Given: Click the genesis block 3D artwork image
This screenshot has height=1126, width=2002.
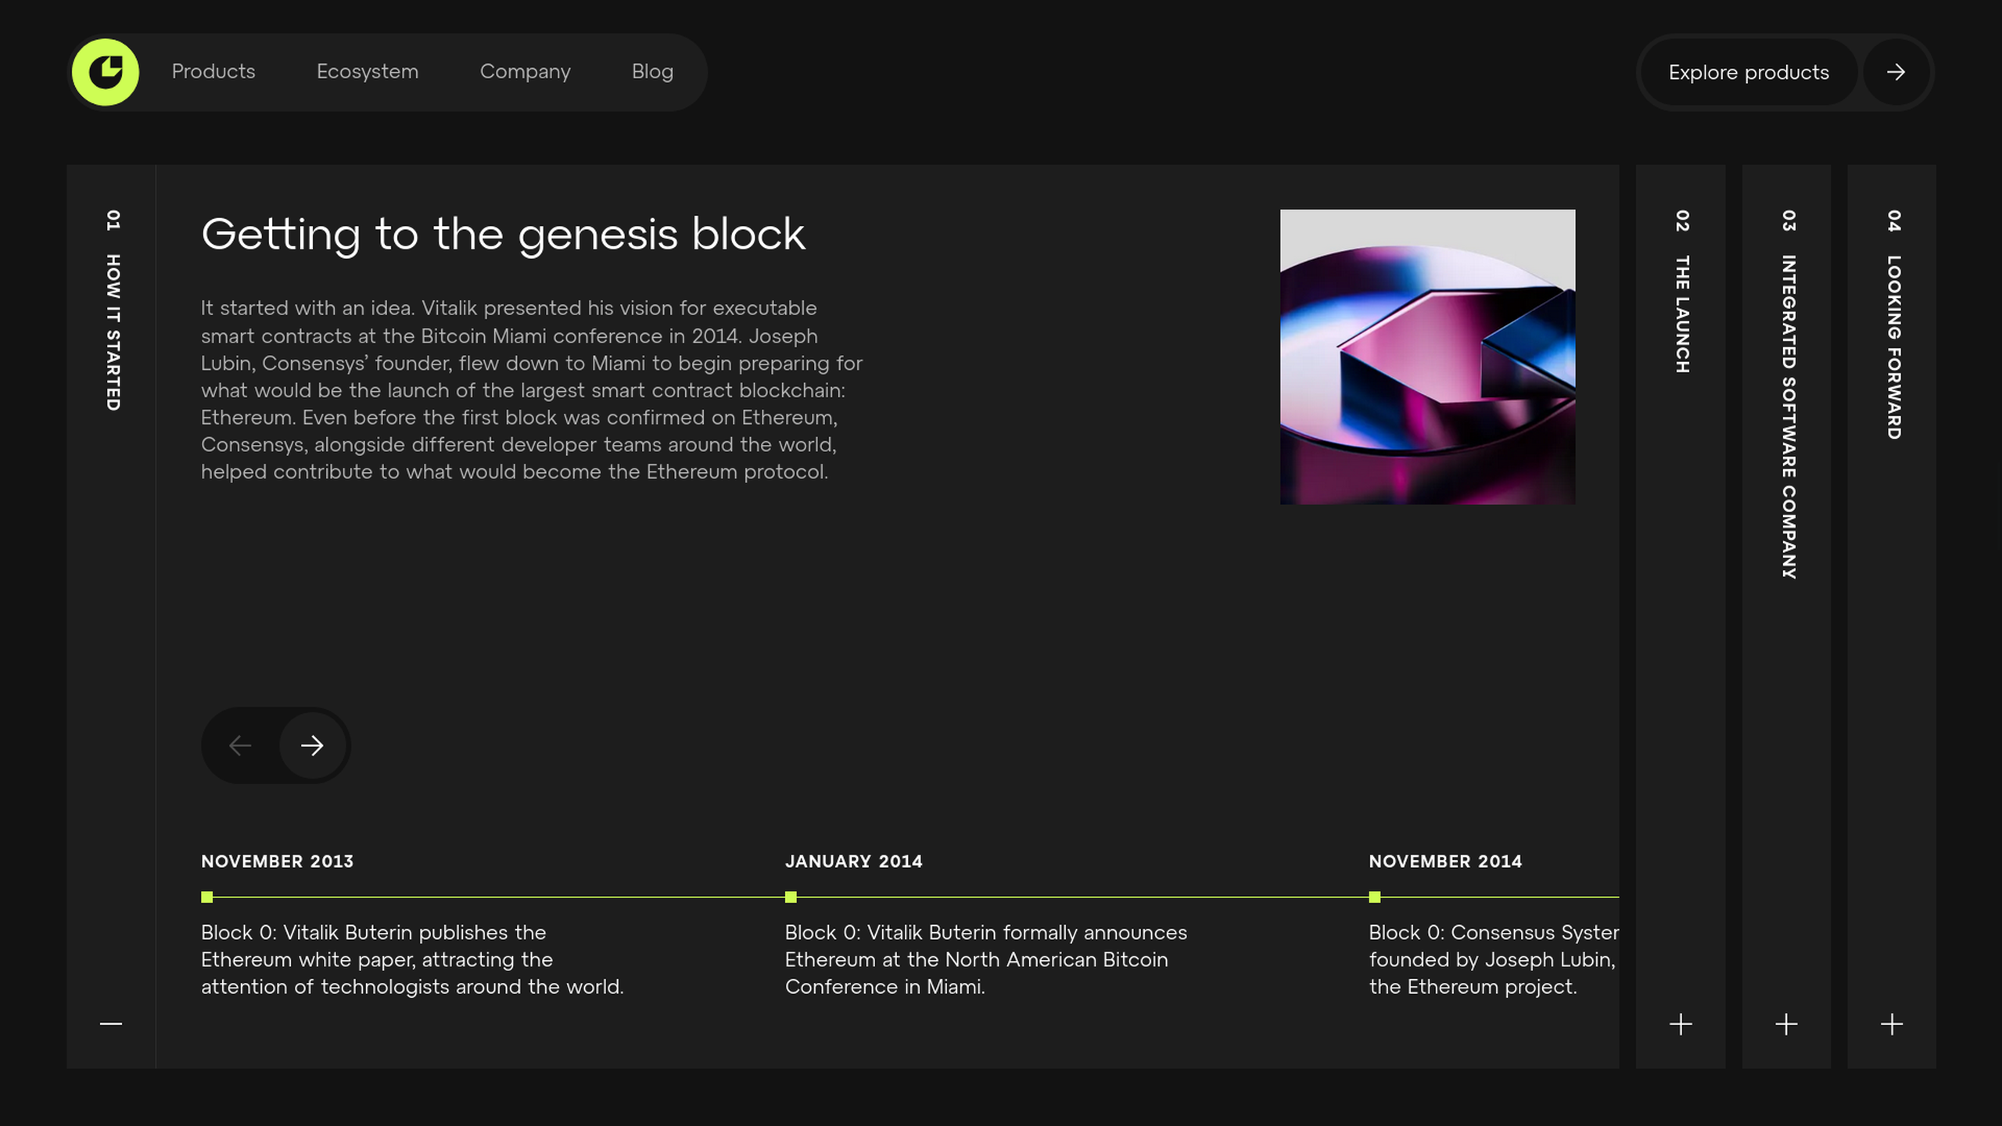Looking at the screenshot, I should pos(1427,357).
